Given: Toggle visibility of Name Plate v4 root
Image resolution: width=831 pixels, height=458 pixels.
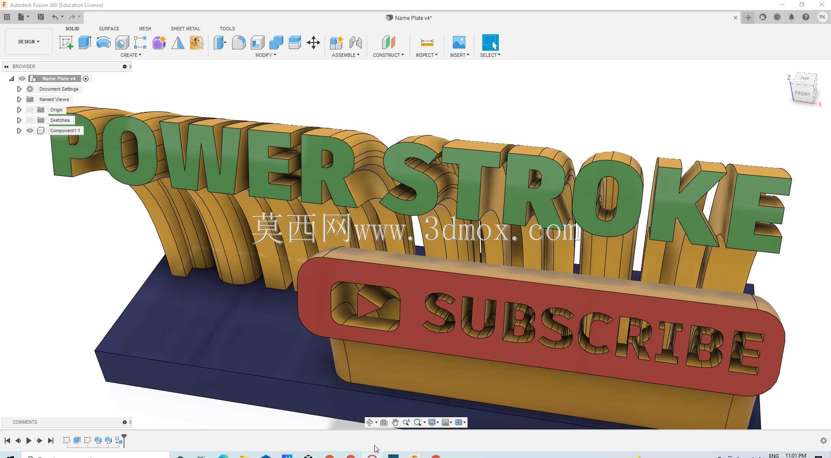Looking at the screenshot, I should click(22, 79).
